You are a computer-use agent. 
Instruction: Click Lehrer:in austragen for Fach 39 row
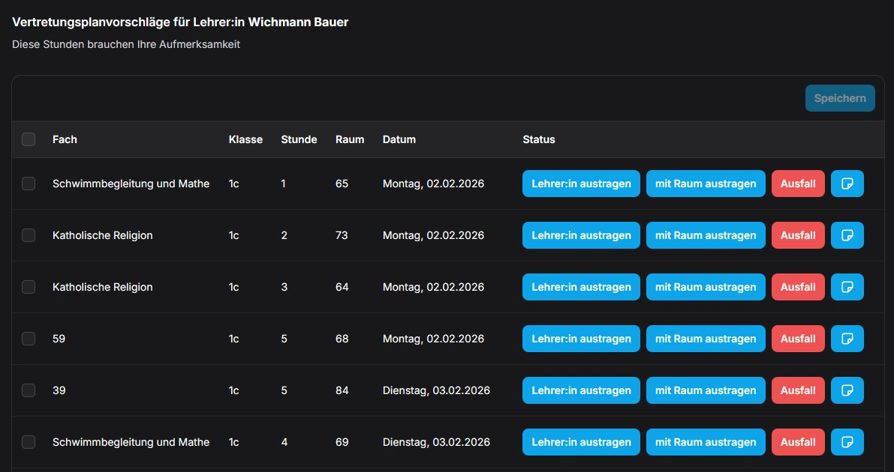coord(581,390)
